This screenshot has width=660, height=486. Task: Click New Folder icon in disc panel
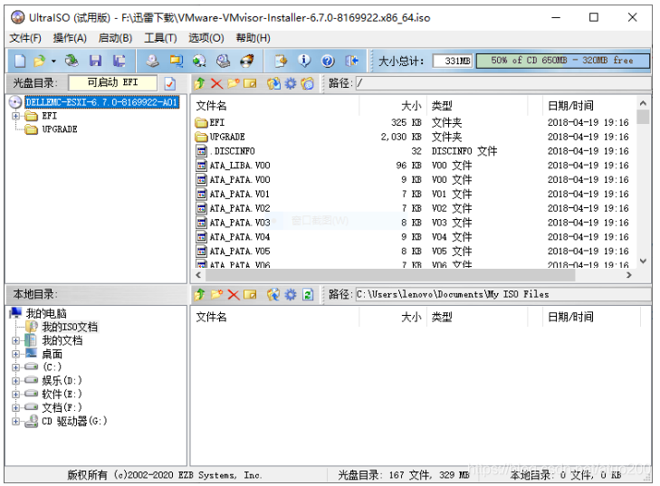click(x=234, y=83)
